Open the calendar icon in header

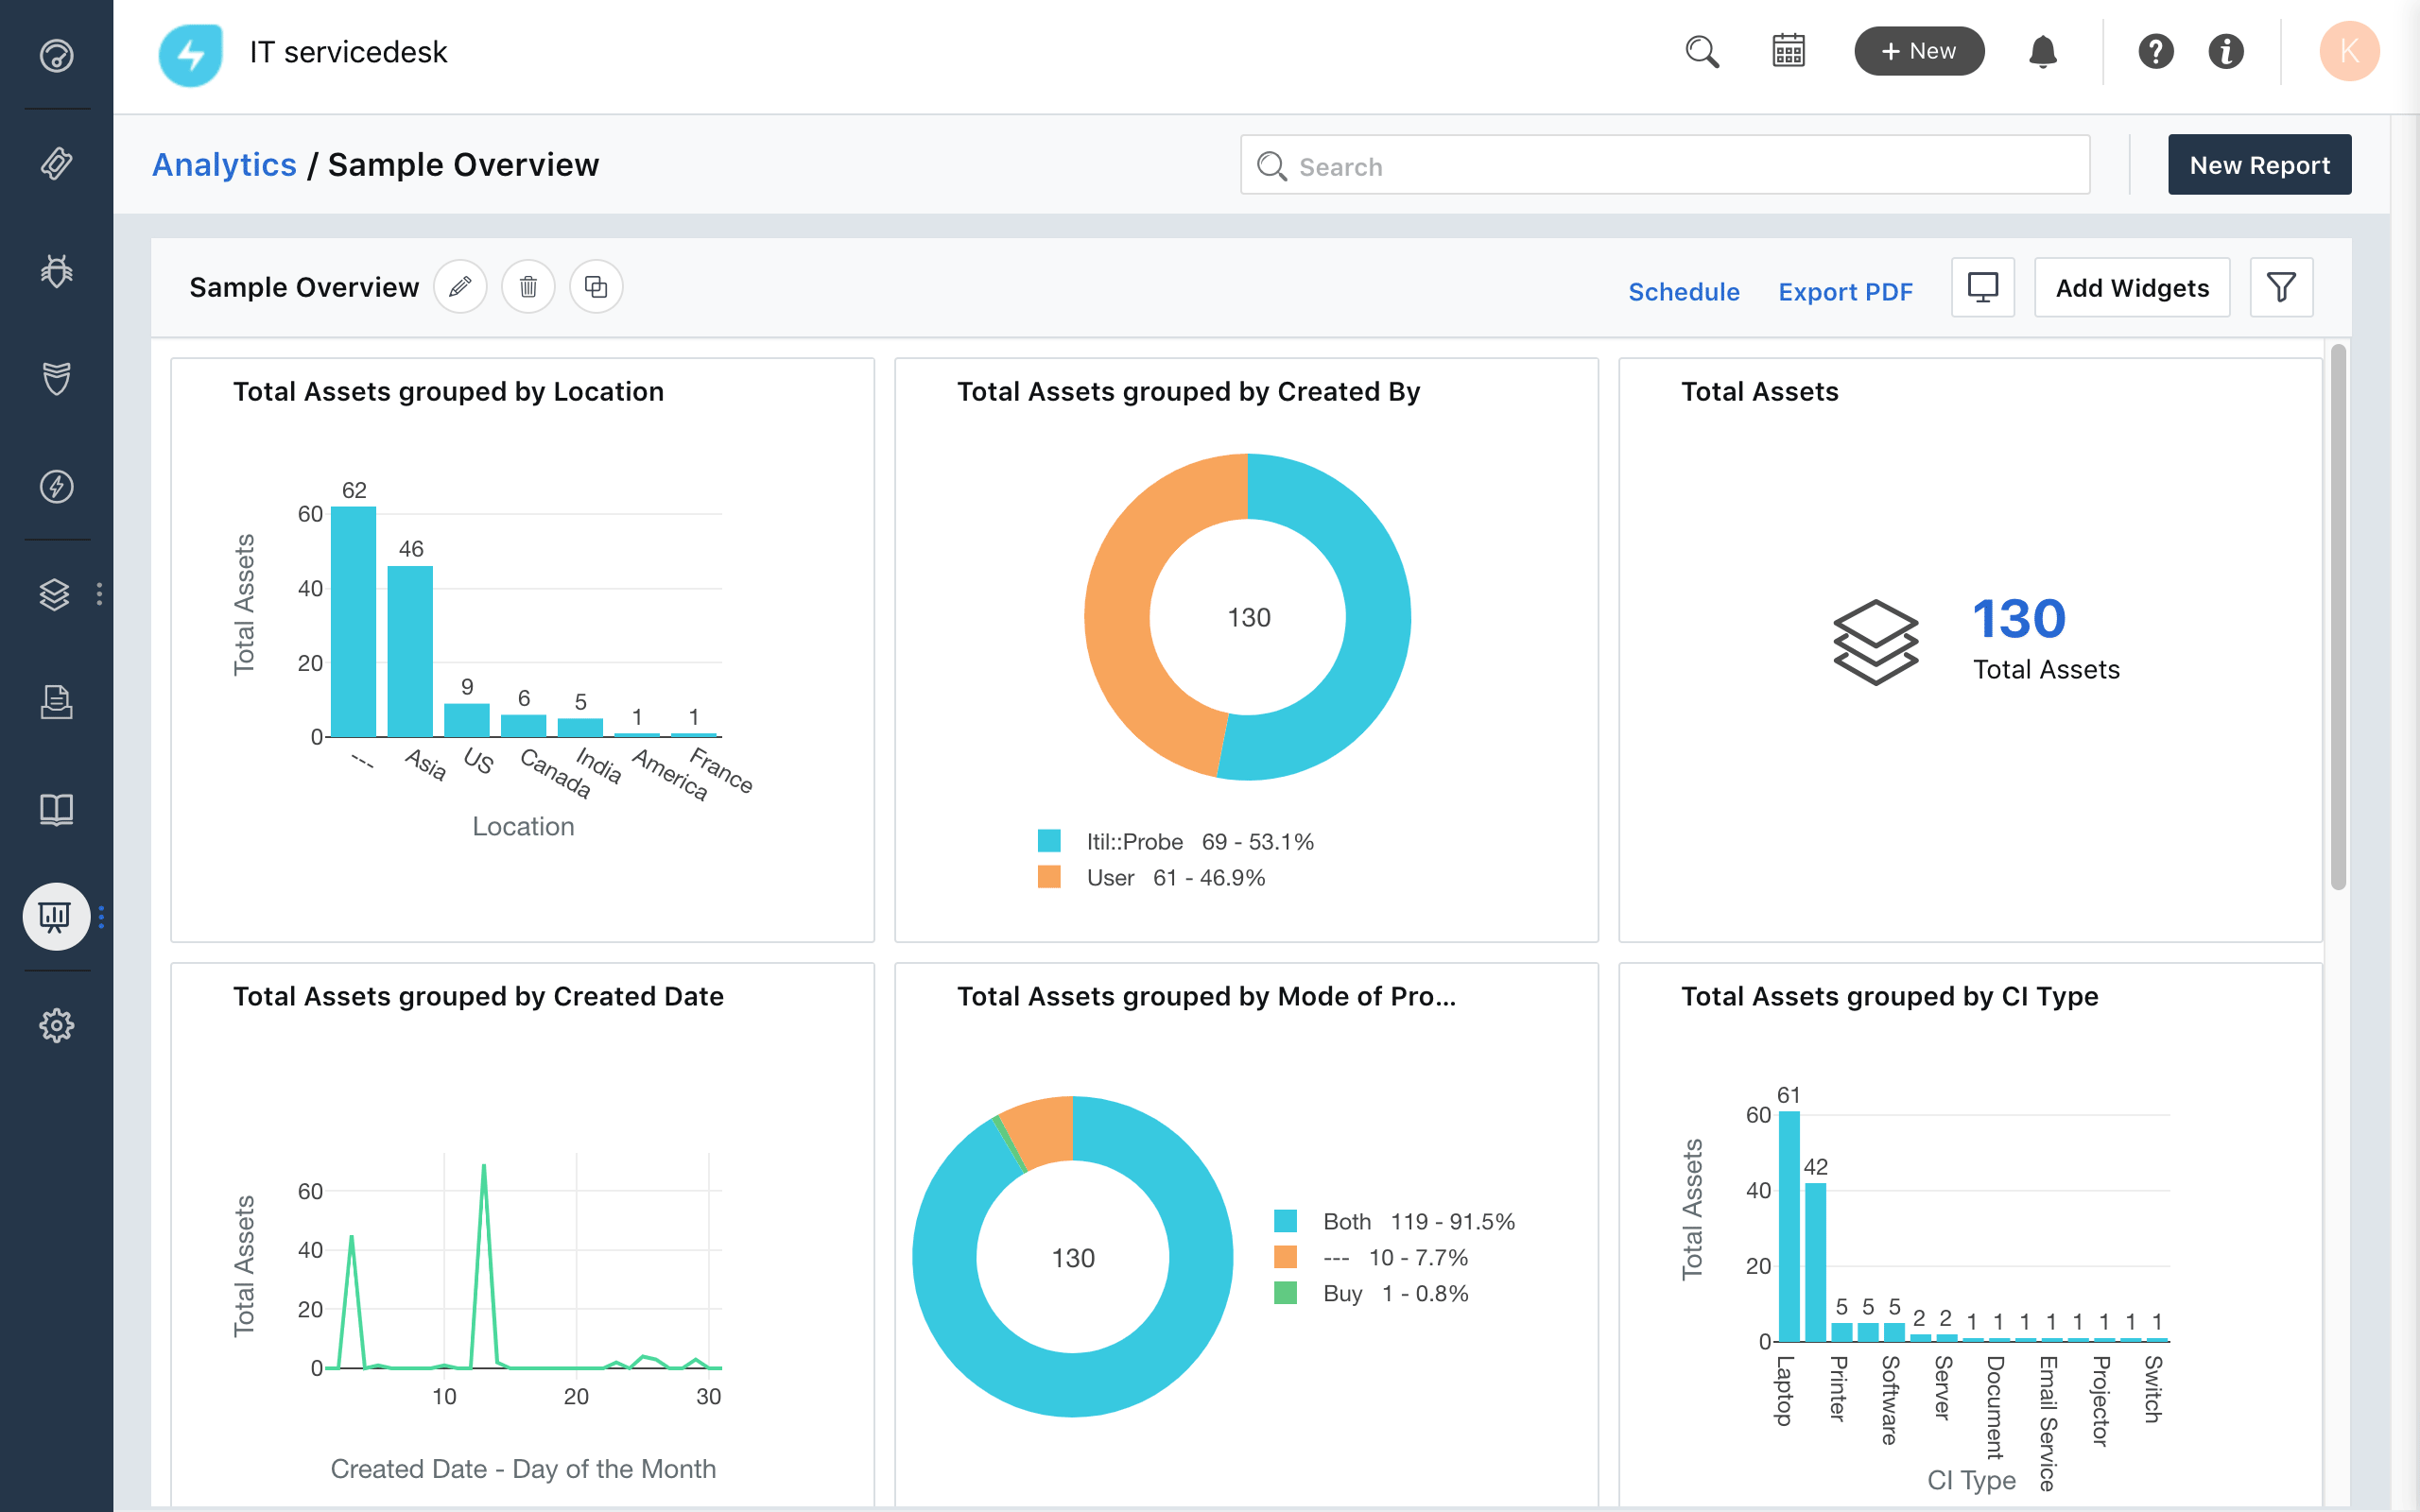[x=1788, y=51]
